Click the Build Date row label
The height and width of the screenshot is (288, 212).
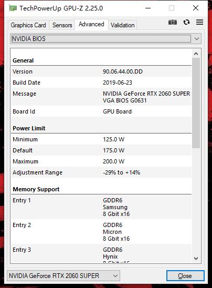[x=26, y=83]
